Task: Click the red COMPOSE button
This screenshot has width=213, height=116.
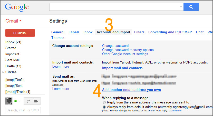Action: tap(20, 33)
